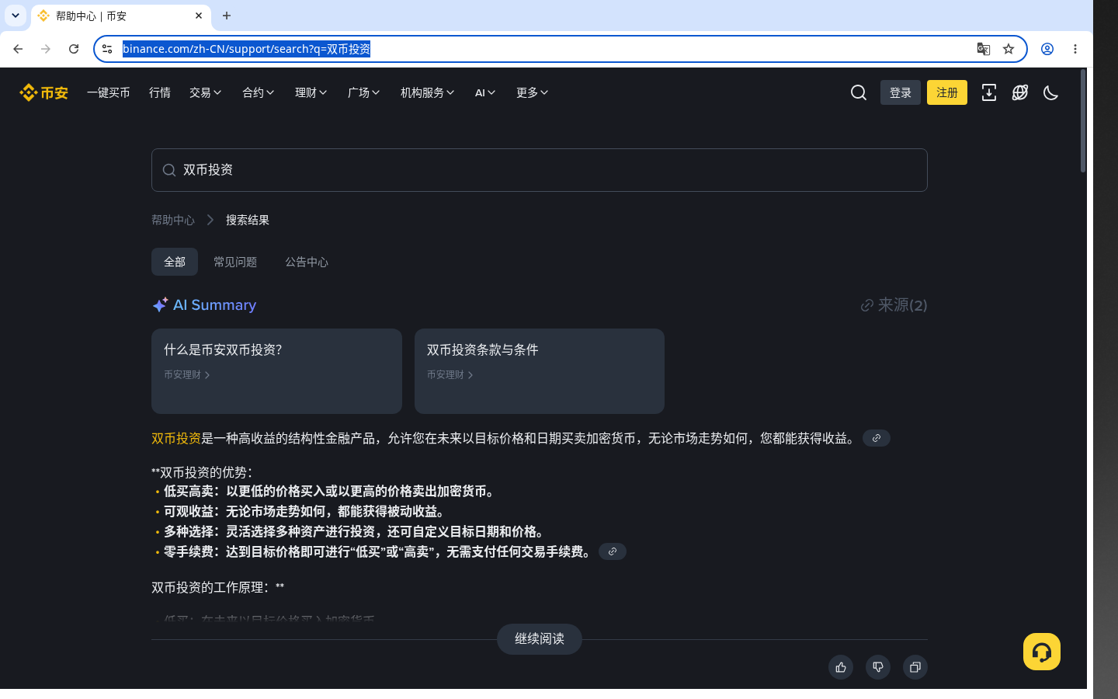Click the 双币投资 search input field

(x=540, y=170)
